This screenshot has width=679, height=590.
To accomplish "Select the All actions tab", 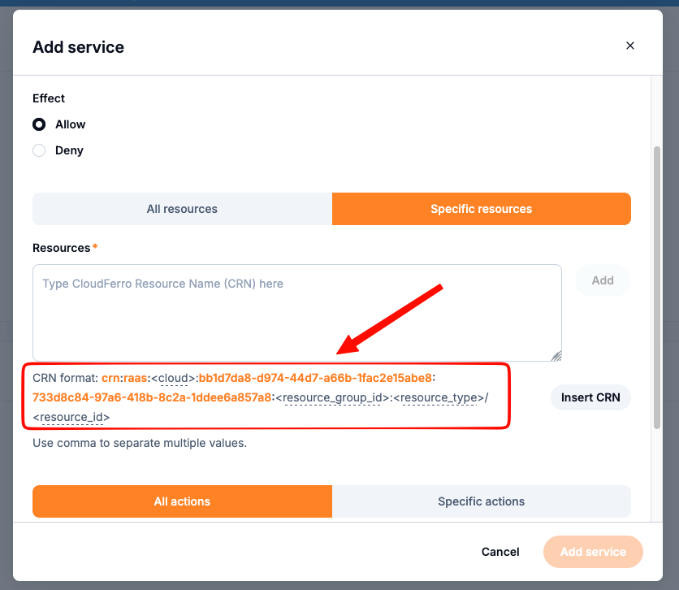I will [x=182, y=501].
